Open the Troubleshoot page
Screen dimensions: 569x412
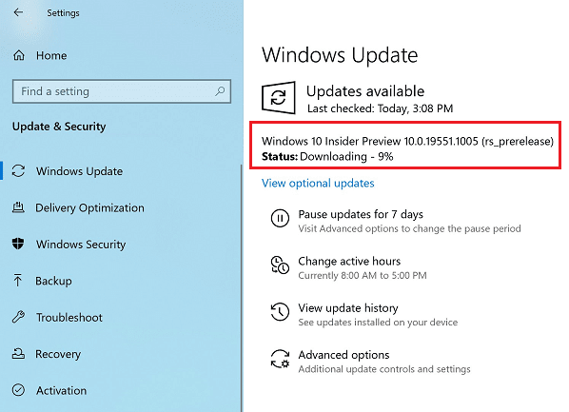(x=69, y=317)
